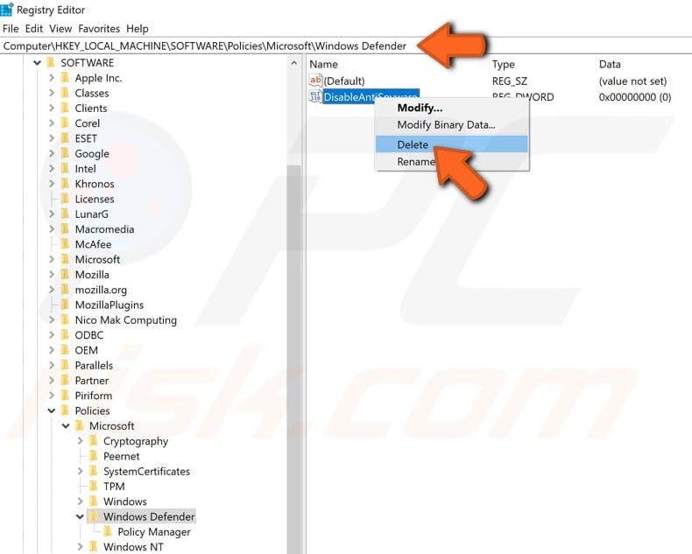Click the registry path address bar
Image resolution: width=692 pixels, height=554 pixels.
tap(346, 46)
